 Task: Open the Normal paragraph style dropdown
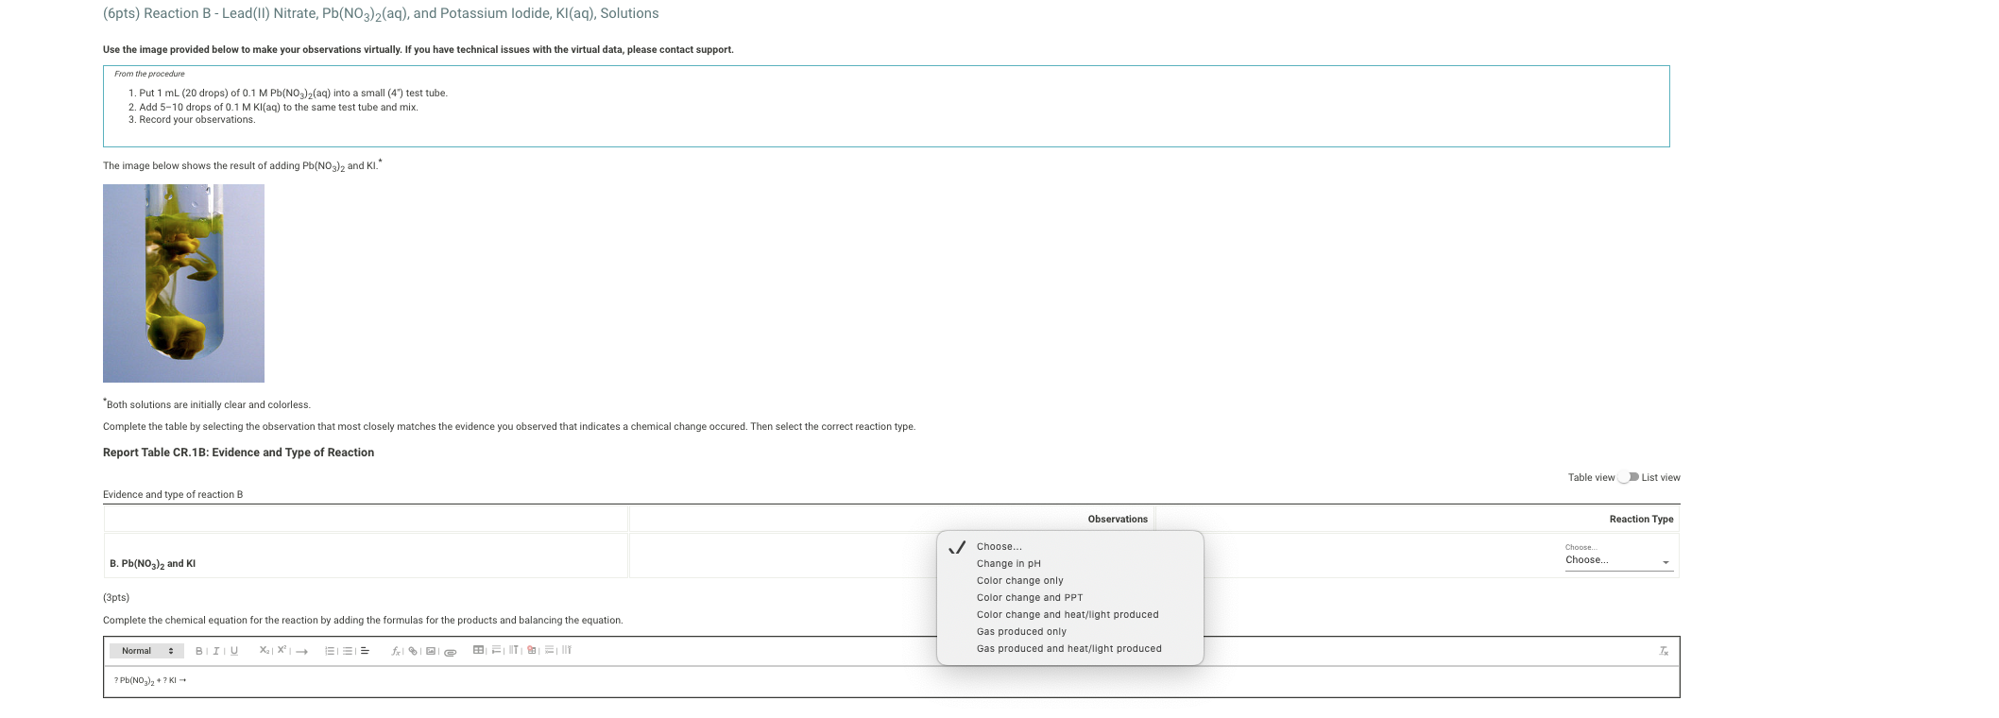pos(146,651)
